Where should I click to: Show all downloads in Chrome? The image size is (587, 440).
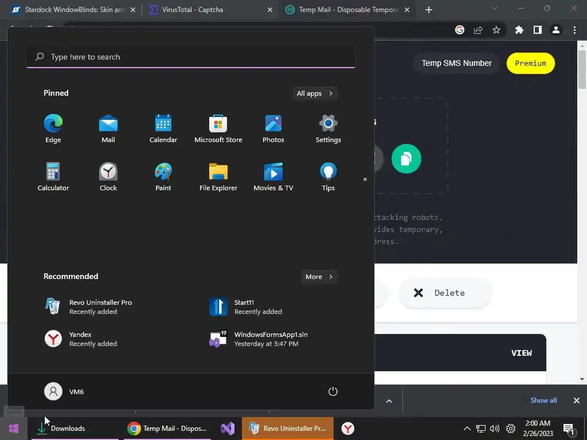click(x=543, y=400)
